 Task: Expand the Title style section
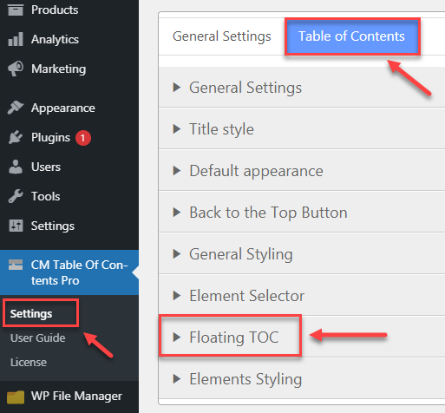point(302,129)
